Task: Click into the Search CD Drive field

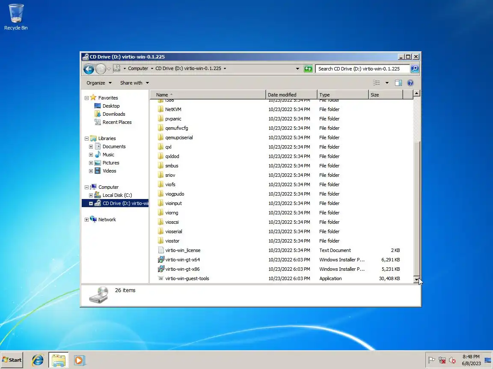Action: (362, 68)
